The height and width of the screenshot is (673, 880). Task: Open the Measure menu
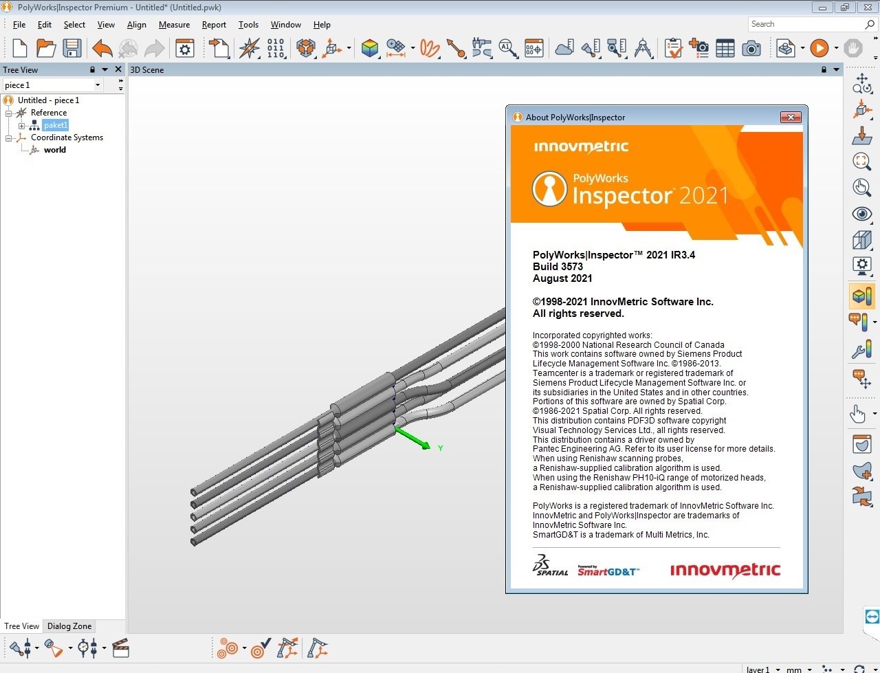[x=174, y=25]
